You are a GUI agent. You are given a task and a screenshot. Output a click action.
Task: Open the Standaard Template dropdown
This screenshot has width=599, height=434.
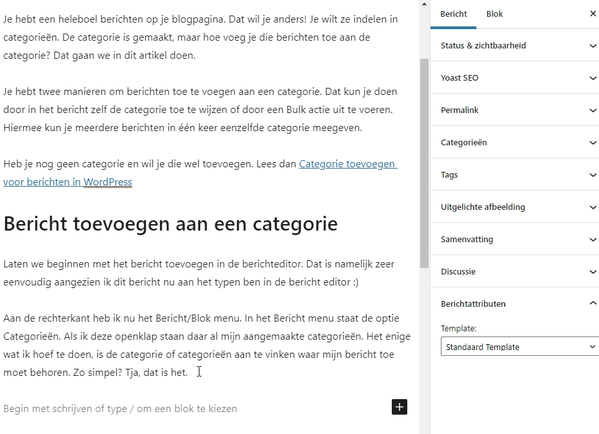519,347
